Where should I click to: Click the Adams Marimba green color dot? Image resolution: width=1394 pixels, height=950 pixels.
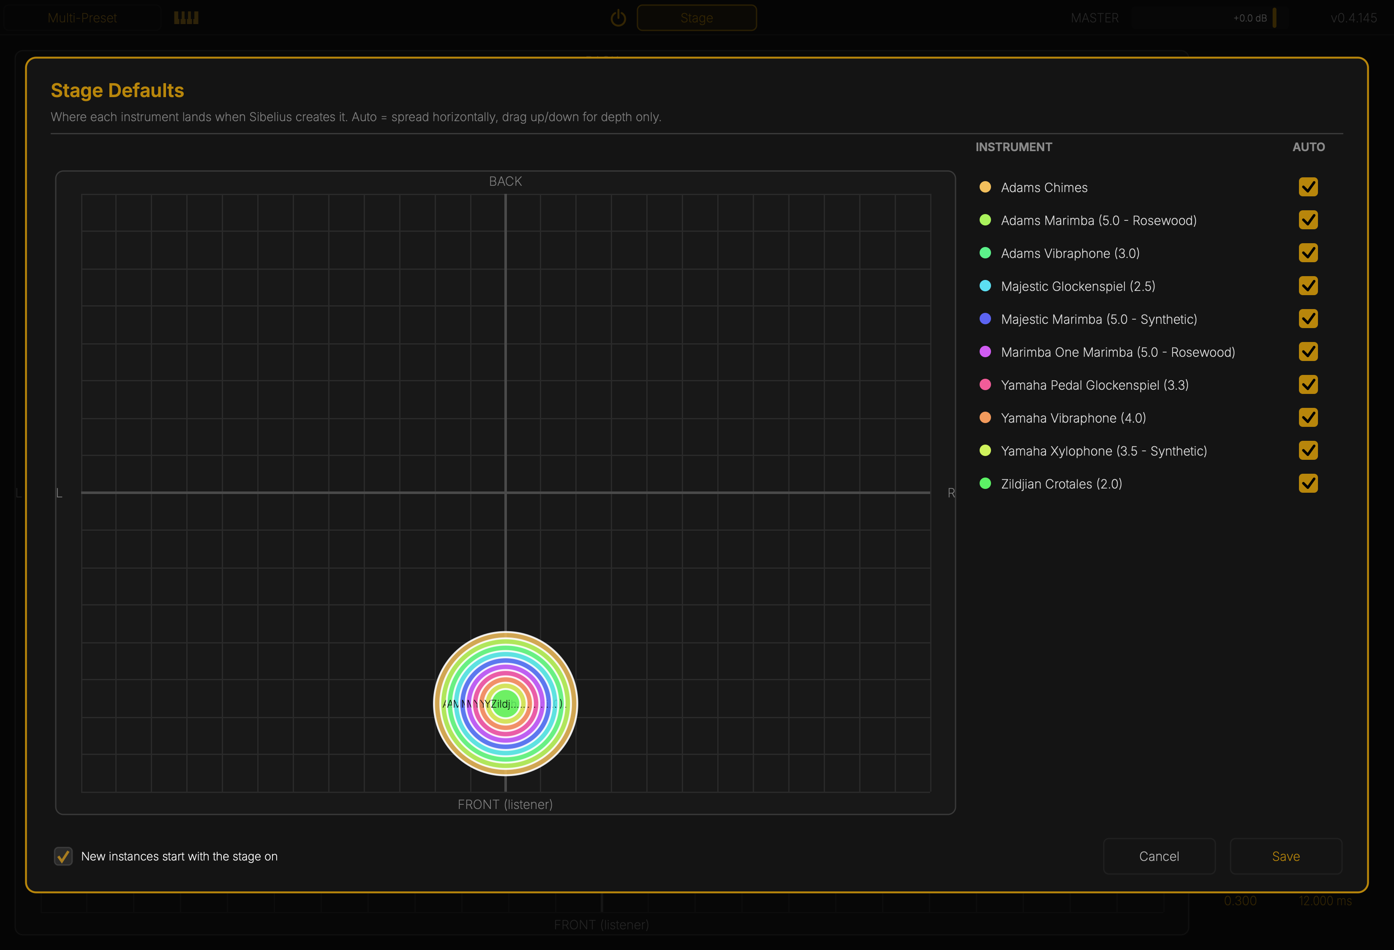click(x=985, y=220)
